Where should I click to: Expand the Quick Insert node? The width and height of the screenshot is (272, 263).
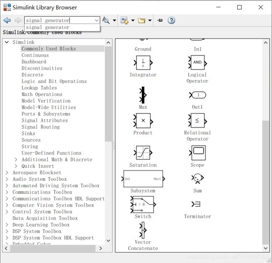click(x=16, y=166)
